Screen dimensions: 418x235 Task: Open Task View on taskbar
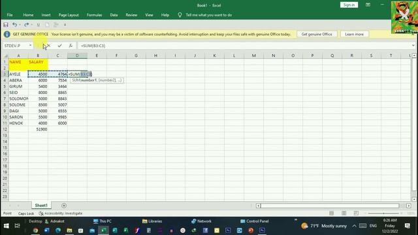click(18, 226)
